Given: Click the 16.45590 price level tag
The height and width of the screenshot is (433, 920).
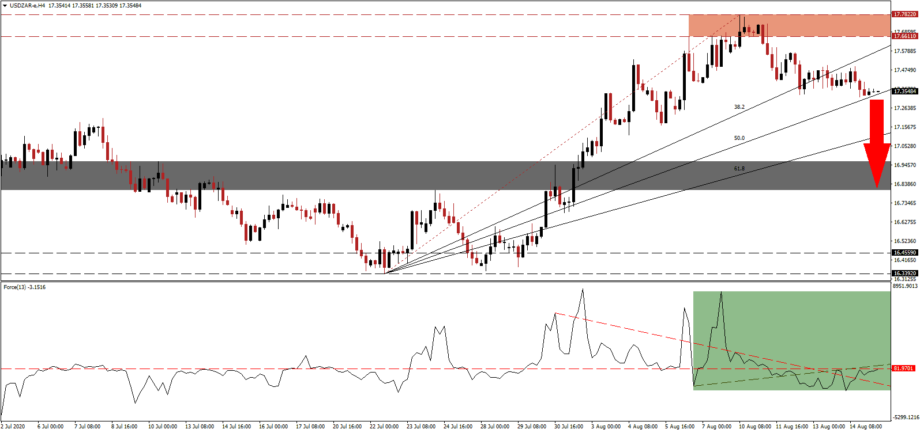Looking at the screenshot, I should click(x=904, y=253).
